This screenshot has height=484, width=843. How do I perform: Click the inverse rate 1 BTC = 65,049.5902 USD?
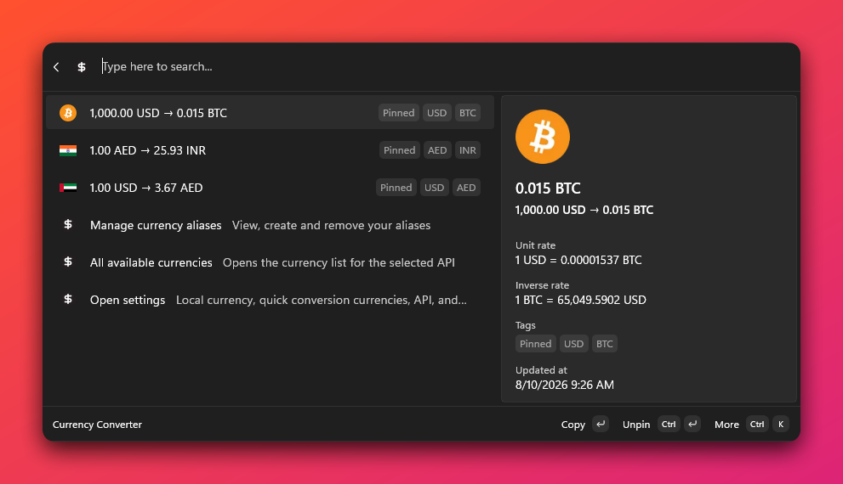(x=581, y=300)
